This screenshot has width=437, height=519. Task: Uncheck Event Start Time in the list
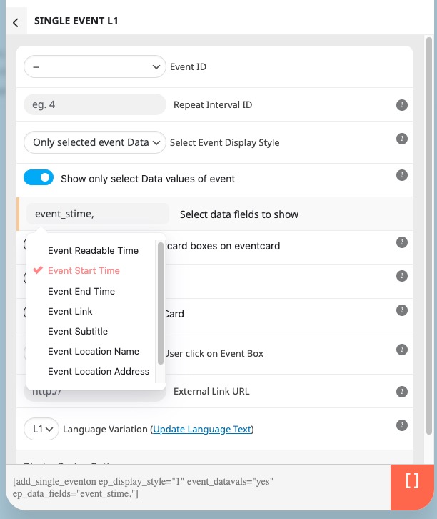pos(84,270)
